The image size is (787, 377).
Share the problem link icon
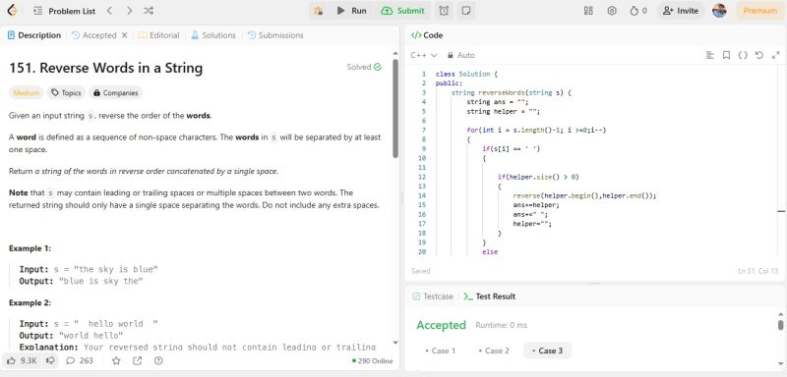pos(137,360)
